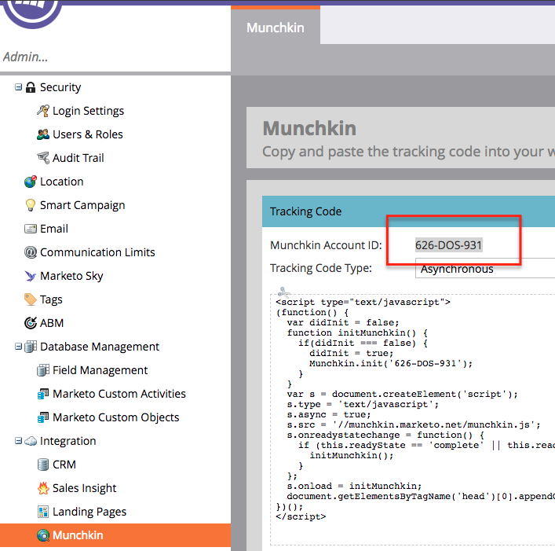Click the ABM label in the tree
This screenshot has width=555, height=551.
(x=52, y=323)
